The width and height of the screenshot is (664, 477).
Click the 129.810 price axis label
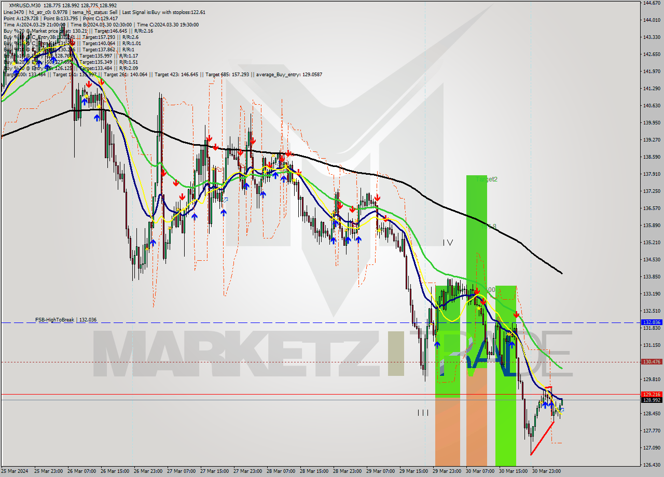pos(652,380)
